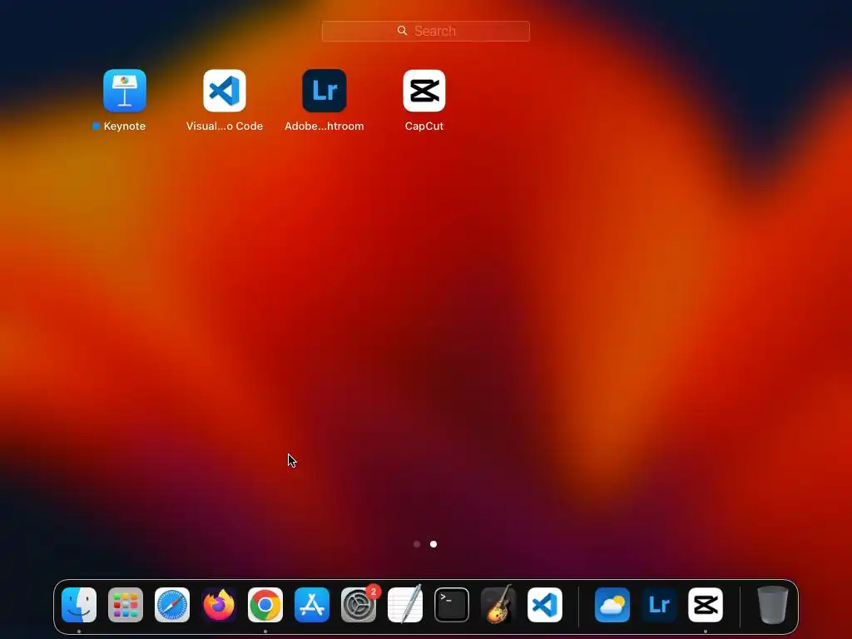The width and height of the screenshot is (852, 639).
Task: Launch Terminal from the Dock
Action: [452, 605]
